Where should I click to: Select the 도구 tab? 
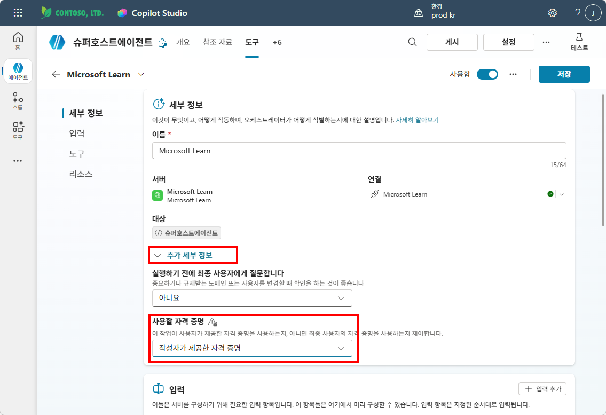point(252,42)
